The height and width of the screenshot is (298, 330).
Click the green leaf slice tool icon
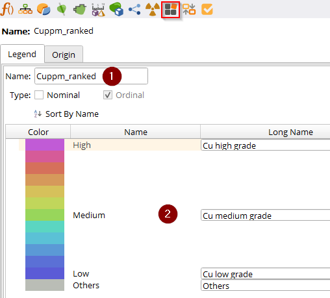[x=62, y=10]
